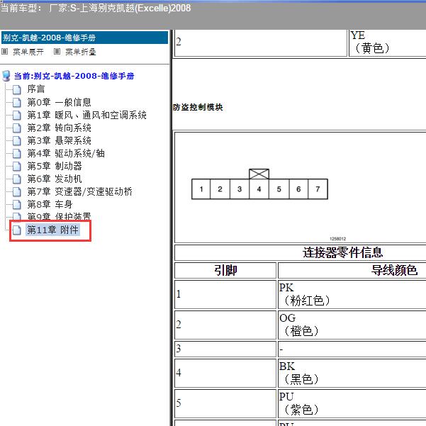Open 第8章 车身 chapter
Image resolution: width=426 pixels, height=426 pixels.
50,204
